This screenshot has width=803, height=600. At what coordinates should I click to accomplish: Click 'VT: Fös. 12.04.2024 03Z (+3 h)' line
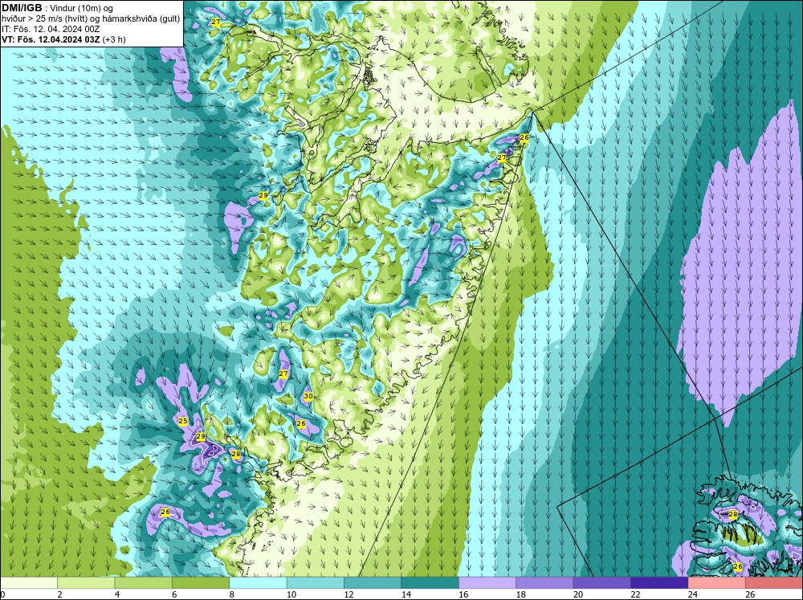(x=63, y=39)
